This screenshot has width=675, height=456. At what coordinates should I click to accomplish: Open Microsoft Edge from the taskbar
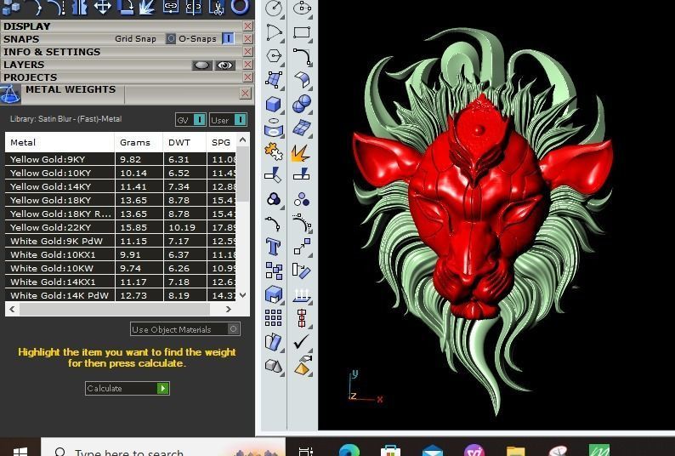tap(349, 450)
